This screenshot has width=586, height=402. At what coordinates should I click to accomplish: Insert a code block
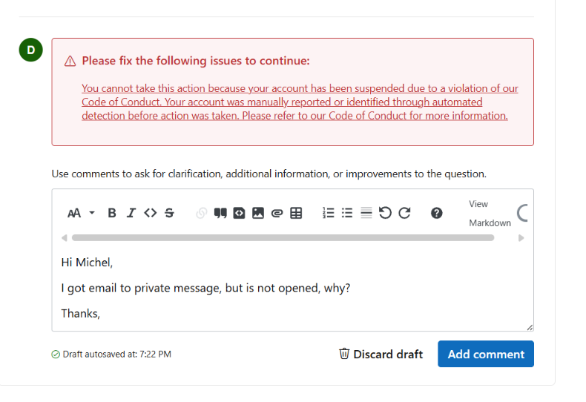239,213
